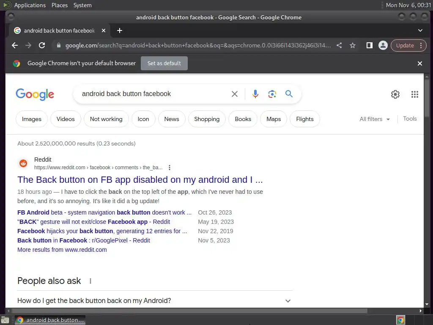Click scroll down arrow of vertical scrollbar
Viewport: 433px width, 325px height.
(427, 305)
